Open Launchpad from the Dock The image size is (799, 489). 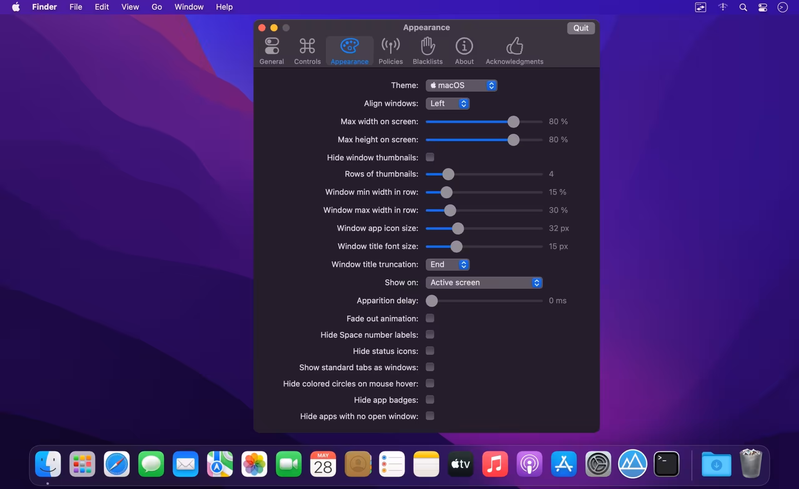(x=82, y=464)
